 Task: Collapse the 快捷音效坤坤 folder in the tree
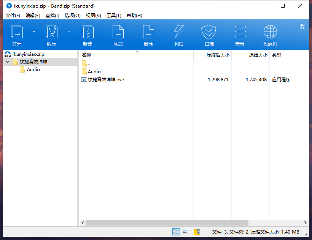tap(7, 61)
